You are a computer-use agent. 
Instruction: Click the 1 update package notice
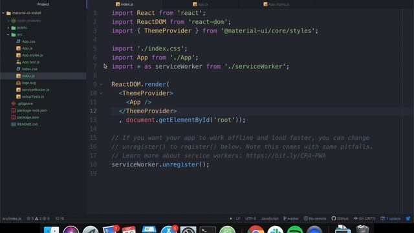391,219
